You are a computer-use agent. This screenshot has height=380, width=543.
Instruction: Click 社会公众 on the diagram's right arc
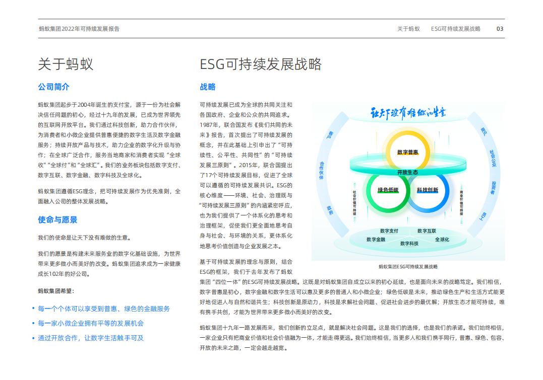pos(493,159)
